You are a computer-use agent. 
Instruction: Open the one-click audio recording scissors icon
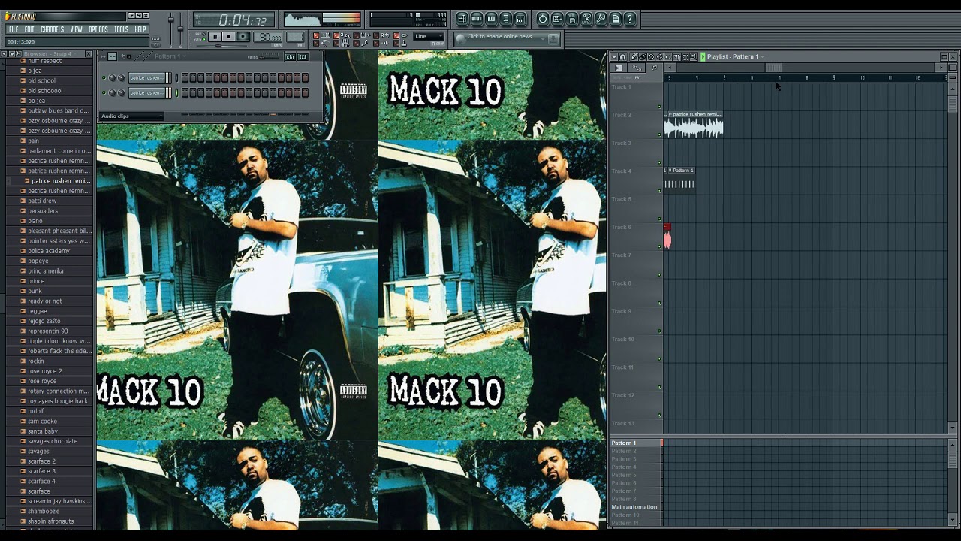586,19
